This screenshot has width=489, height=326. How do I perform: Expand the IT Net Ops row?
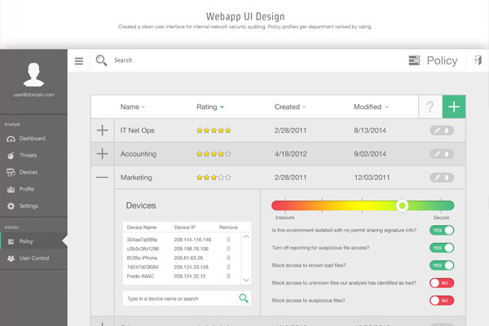(x=103, y=130)
